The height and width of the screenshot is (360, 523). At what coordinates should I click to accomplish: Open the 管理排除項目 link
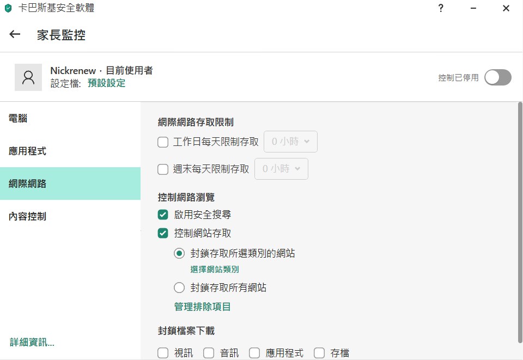point(203,307)
